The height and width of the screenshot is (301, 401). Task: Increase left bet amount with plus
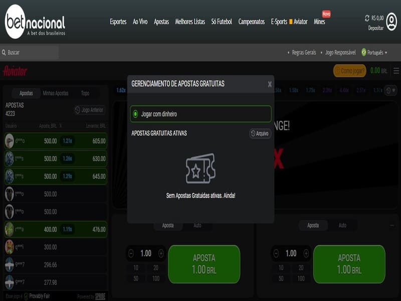pyautogui.click(x=161, y=253)
